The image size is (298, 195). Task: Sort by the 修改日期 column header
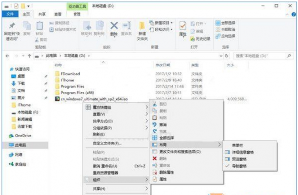pyautogui.click(x=163, y=65)
